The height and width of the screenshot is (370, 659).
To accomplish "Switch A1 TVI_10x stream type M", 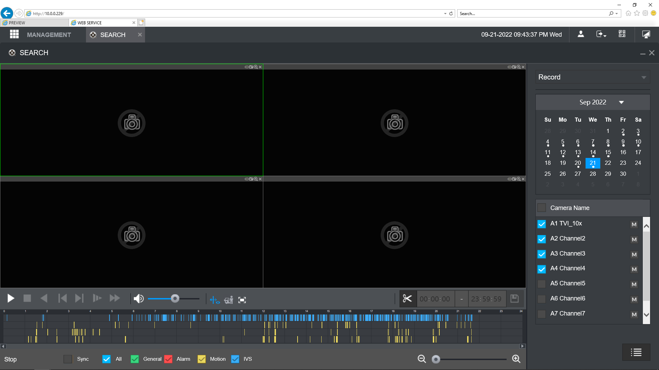I will coord(634,224).
